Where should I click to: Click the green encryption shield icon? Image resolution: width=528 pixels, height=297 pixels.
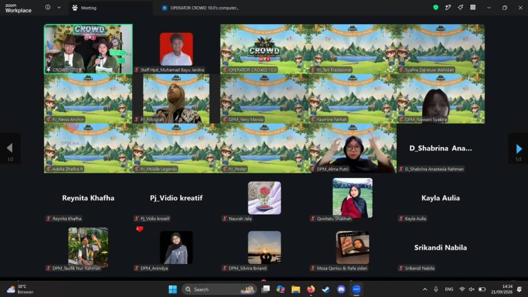click(x=436, y=8)
